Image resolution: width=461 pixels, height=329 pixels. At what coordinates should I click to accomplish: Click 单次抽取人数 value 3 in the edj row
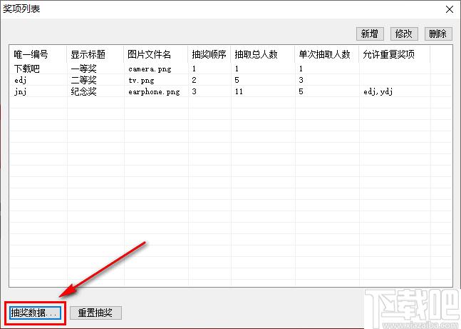pyautogui.click(x=301, y=80)
